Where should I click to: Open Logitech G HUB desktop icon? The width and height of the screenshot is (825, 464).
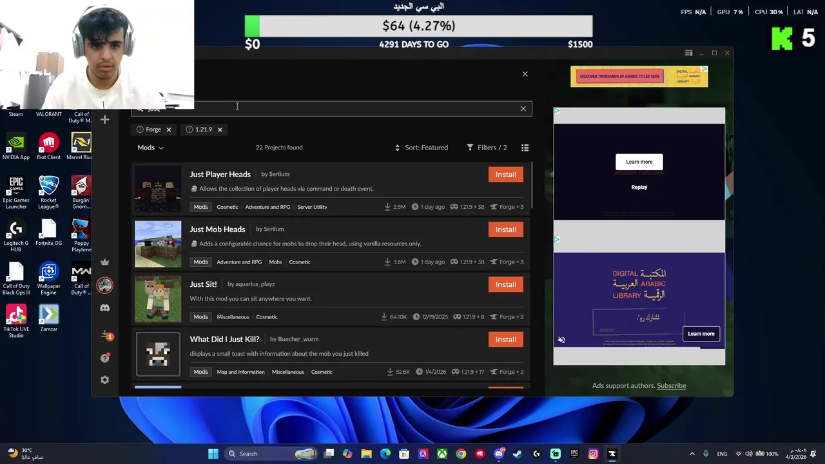point(16,235)
